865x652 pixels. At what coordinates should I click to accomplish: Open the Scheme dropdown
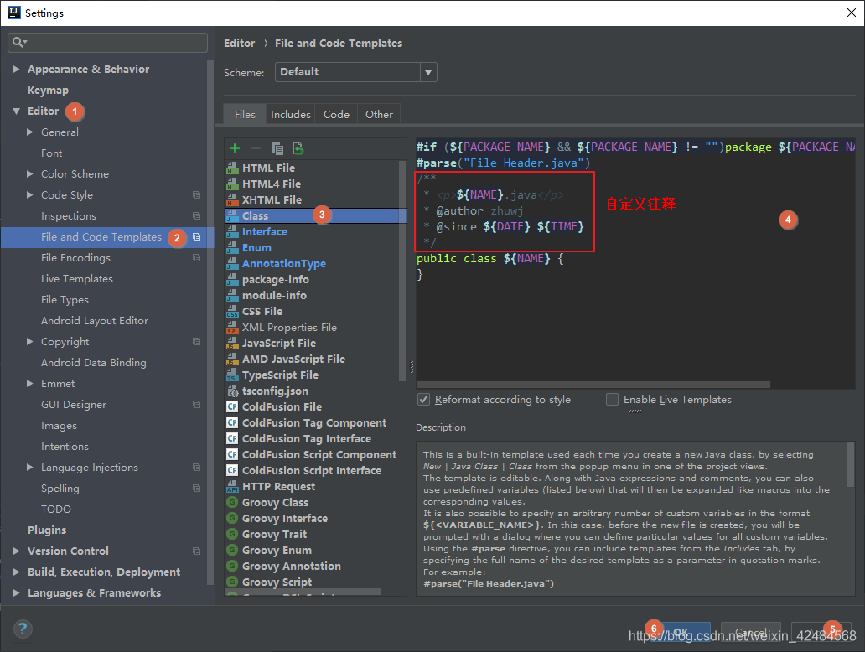tap(428, 72)
